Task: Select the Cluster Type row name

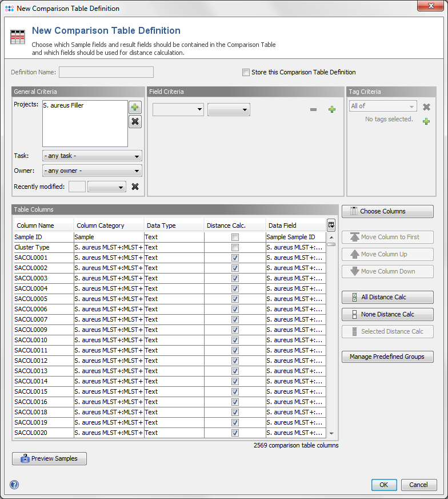Action: (x=32, y=247)
